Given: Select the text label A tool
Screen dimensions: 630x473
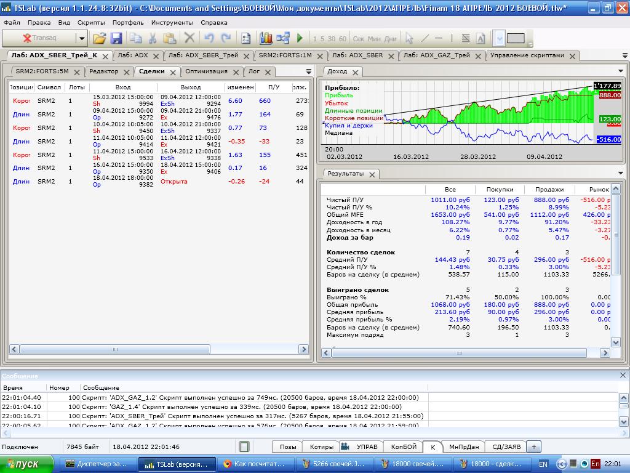Looking at the screenshot, I should coord(480,39).
